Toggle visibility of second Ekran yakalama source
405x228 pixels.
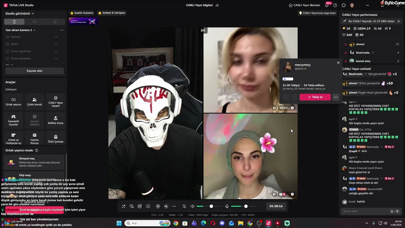click(x=56, y=58)
